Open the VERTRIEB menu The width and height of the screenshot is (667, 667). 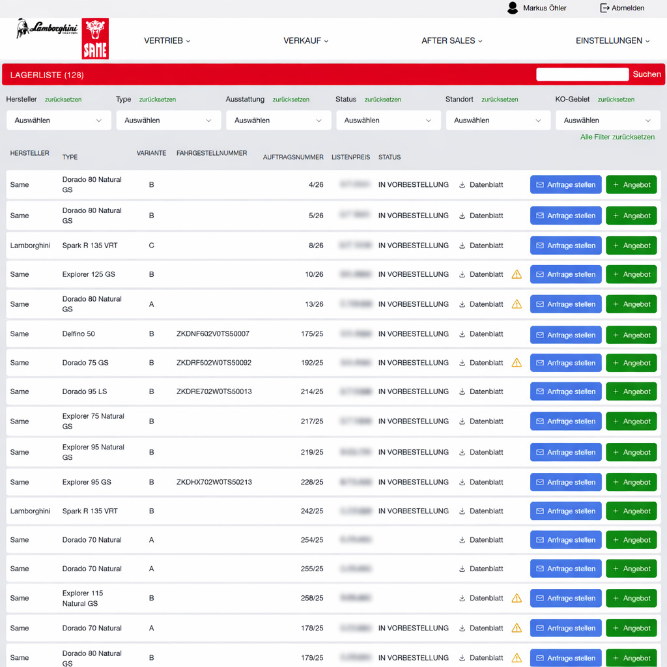point(167,40)
